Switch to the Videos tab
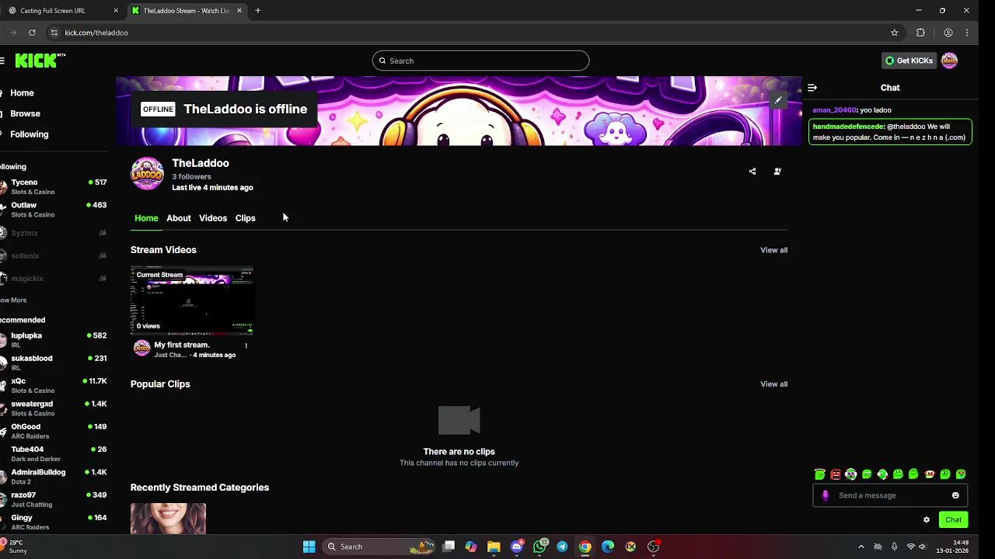 click(x=213, y=218)
